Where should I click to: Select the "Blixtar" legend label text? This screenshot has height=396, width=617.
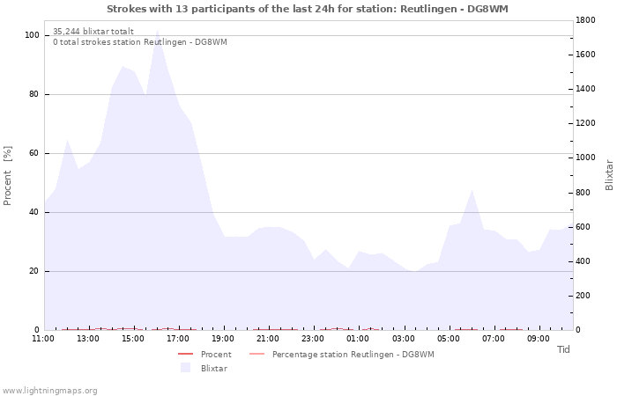pos(214,368)
